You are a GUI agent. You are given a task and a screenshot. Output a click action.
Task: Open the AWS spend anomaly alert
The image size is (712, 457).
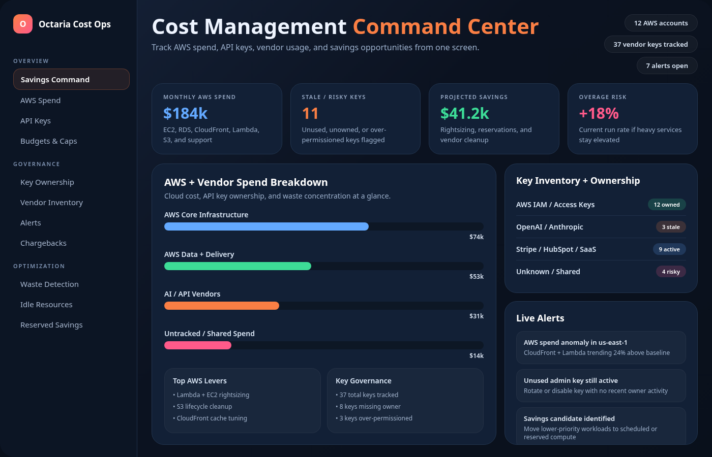601,347
